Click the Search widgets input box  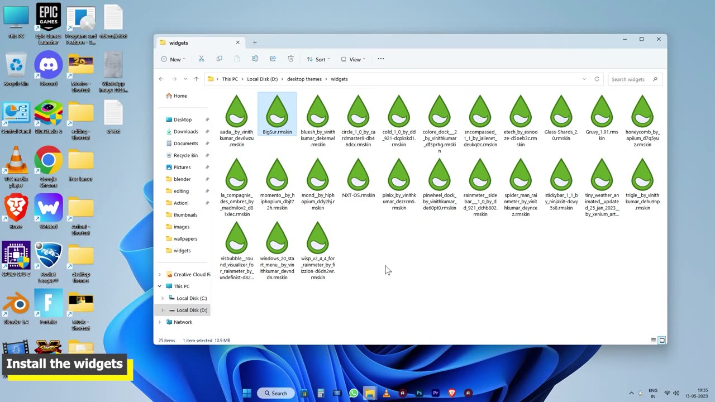pyautogui.click(x=636, y=79)
